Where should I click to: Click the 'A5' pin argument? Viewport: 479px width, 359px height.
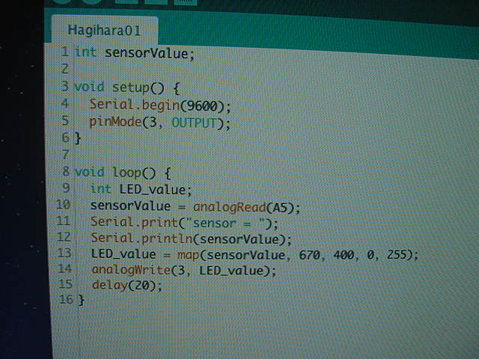click(x=281, y=208)
